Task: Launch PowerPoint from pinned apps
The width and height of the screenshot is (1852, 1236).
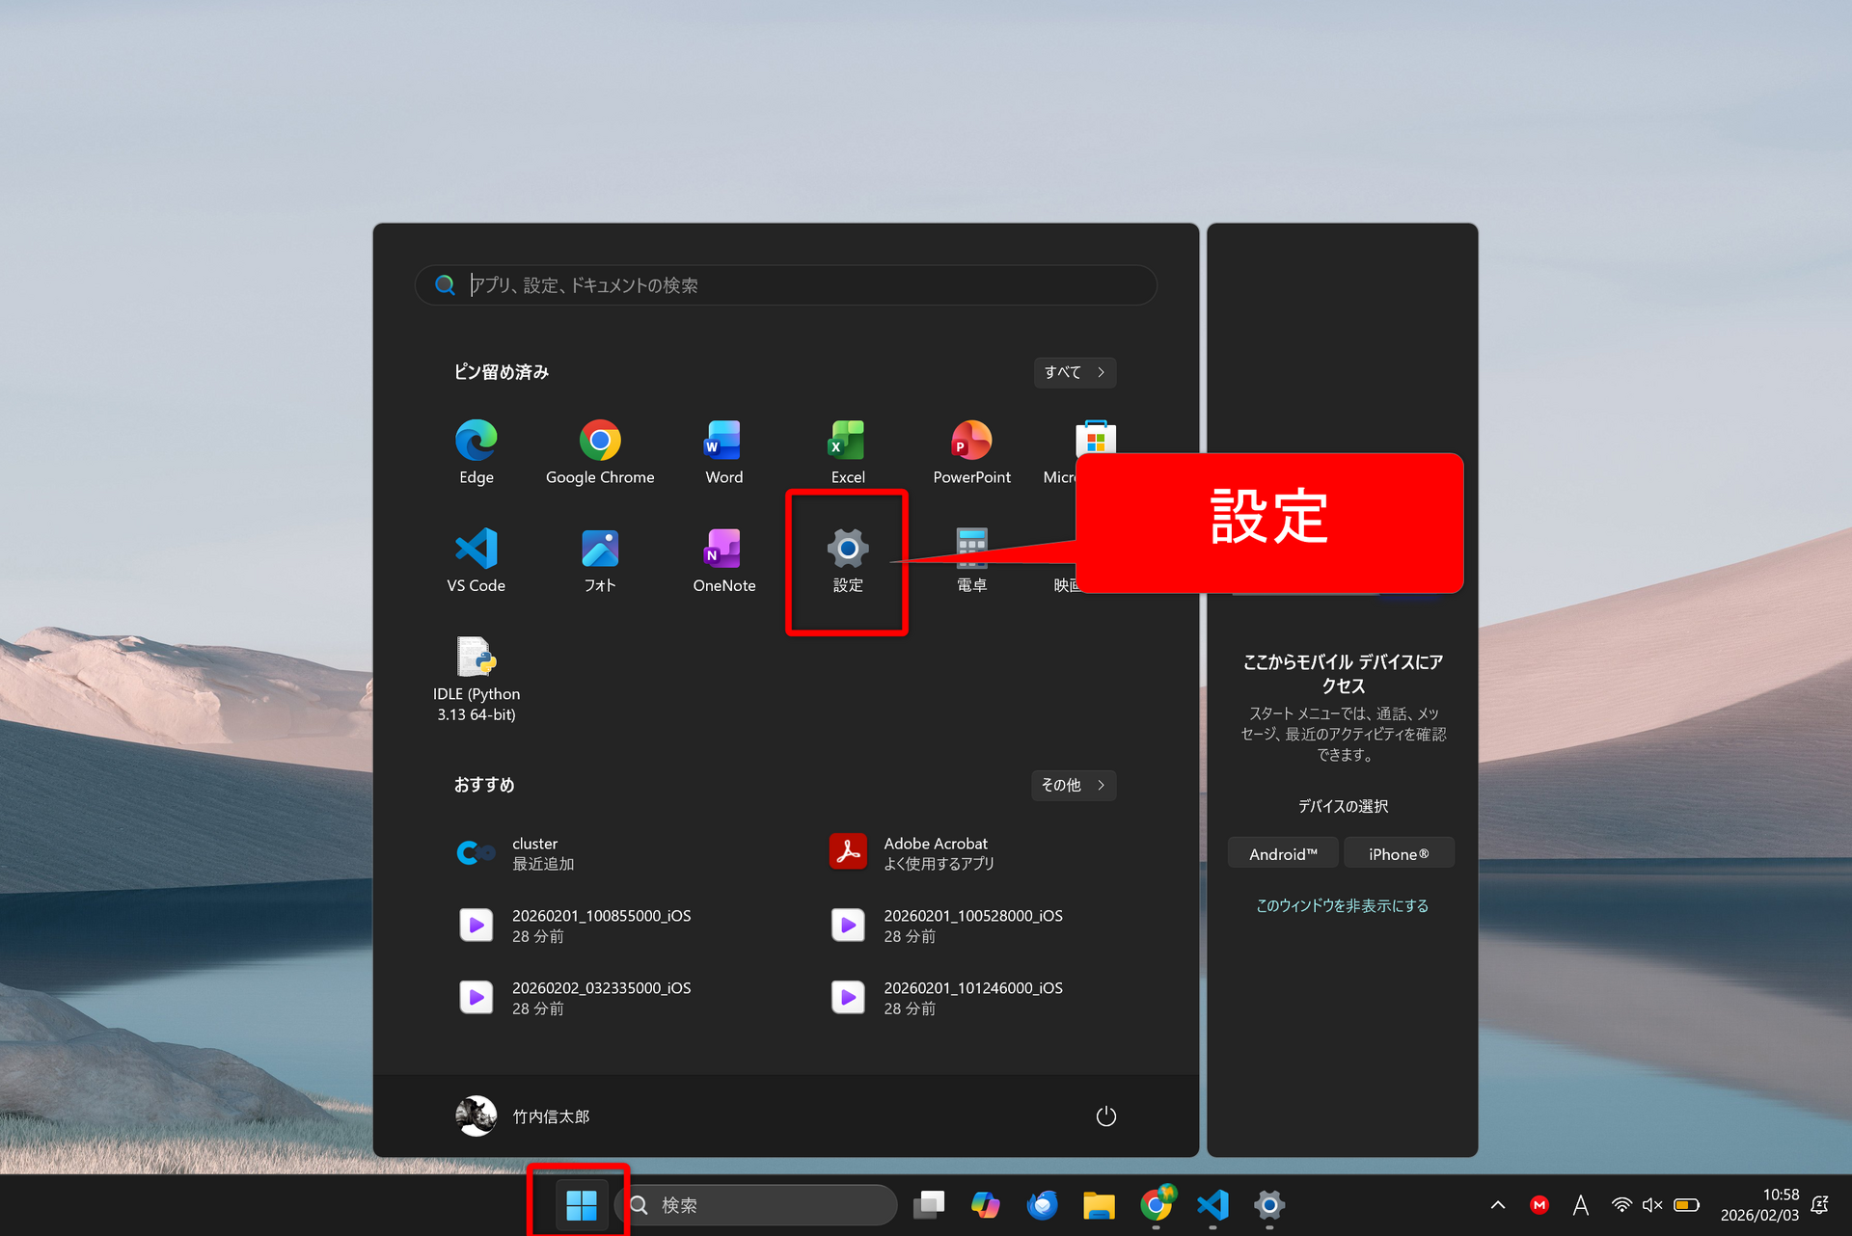Action: pos(971,451)
